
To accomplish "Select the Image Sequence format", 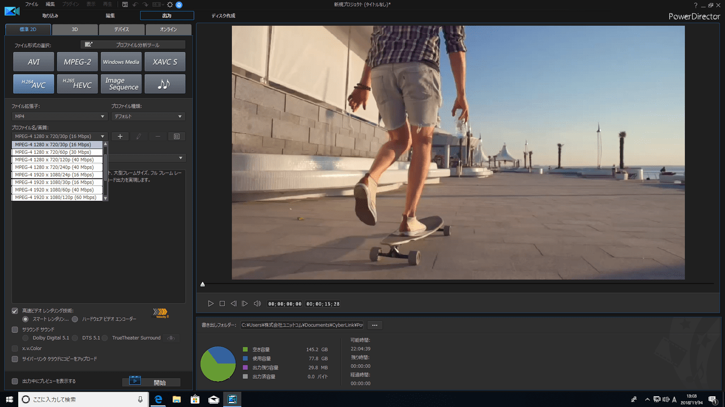I will (121, 84).
